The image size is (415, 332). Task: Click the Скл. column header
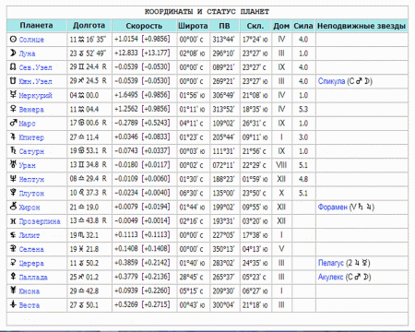click(255, 26)
